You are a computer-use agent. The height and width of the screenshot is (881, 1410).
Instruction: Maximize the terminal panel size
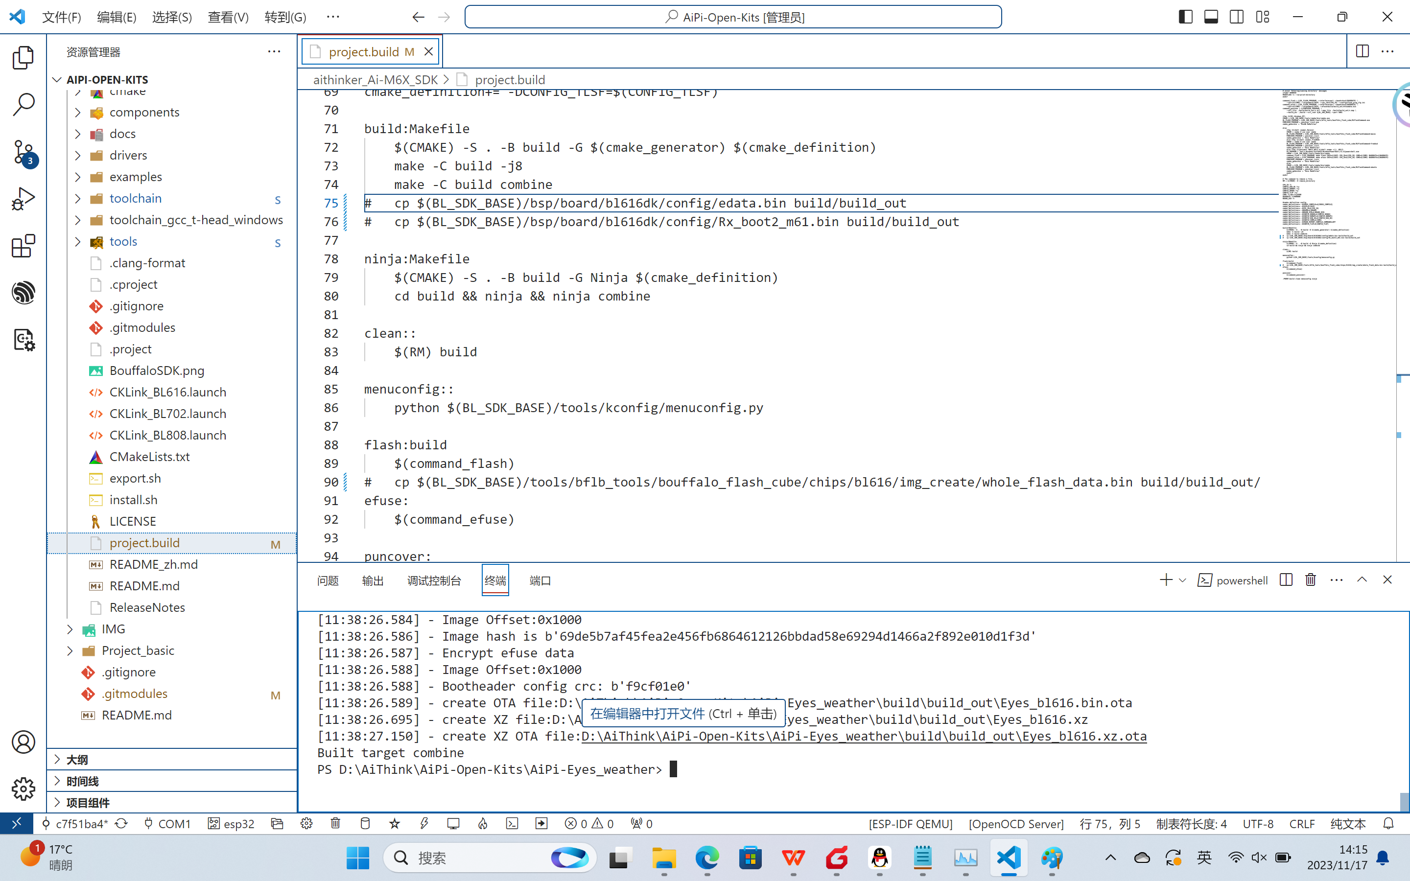pos(1362,580)
